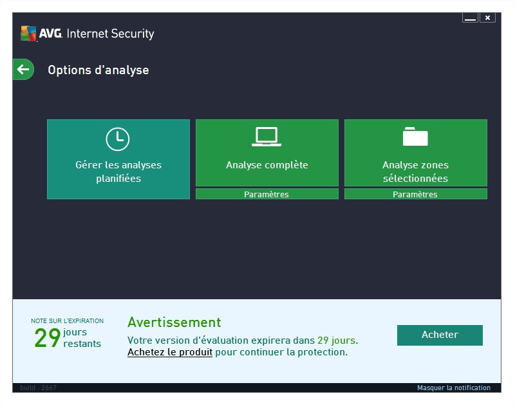This screenshot has height=405, width=515.
Task: Click the laptop icon for full scan
Action: (x=267, y=137)
